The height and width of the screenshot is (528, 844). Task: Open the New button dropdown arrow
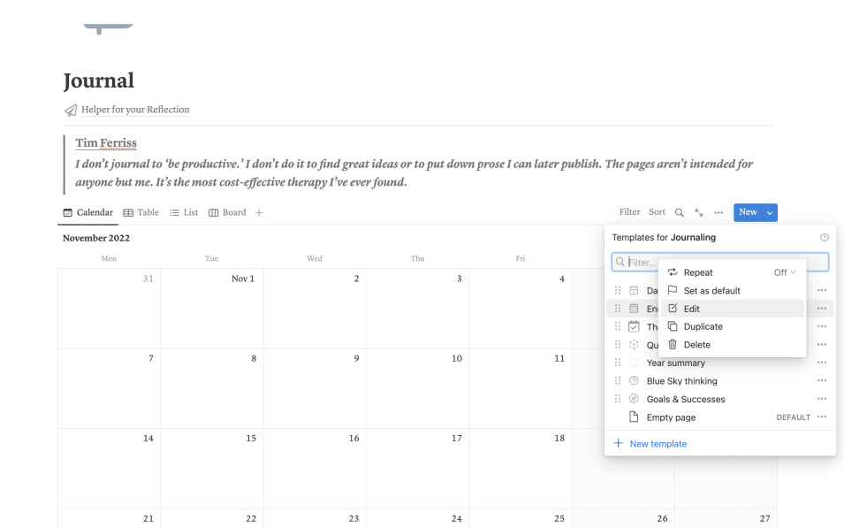coord(770,212)
